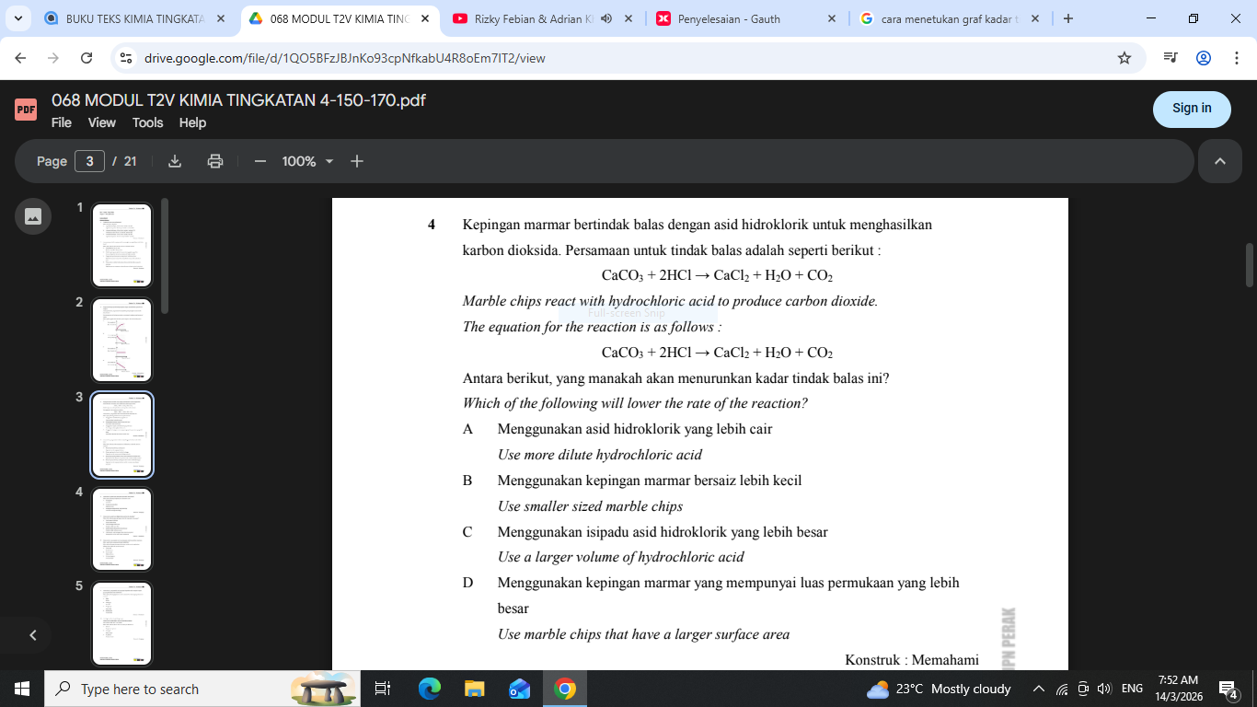Reload the current page
Screen dimensions: 1257x707
tap(86, 58)
